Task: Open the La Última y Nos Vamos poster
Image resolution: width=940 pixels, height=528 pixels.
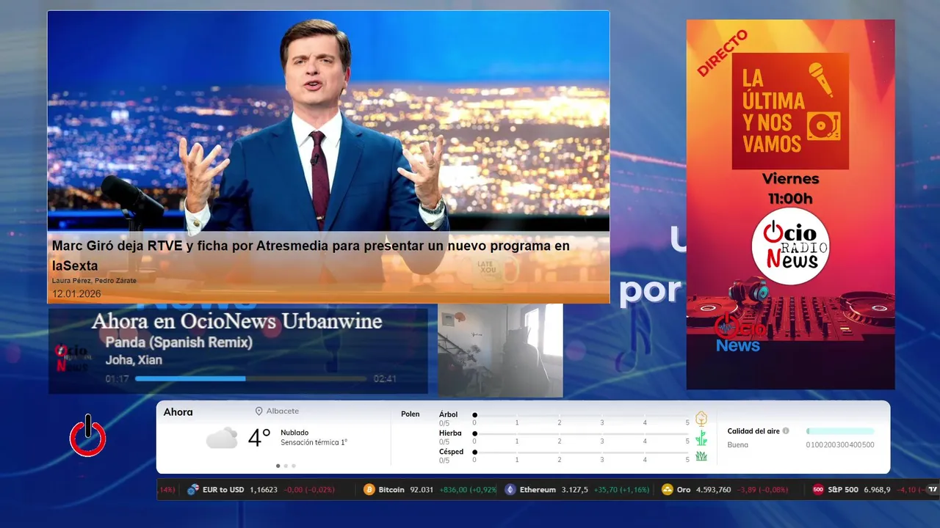Action: coord(790,205)
